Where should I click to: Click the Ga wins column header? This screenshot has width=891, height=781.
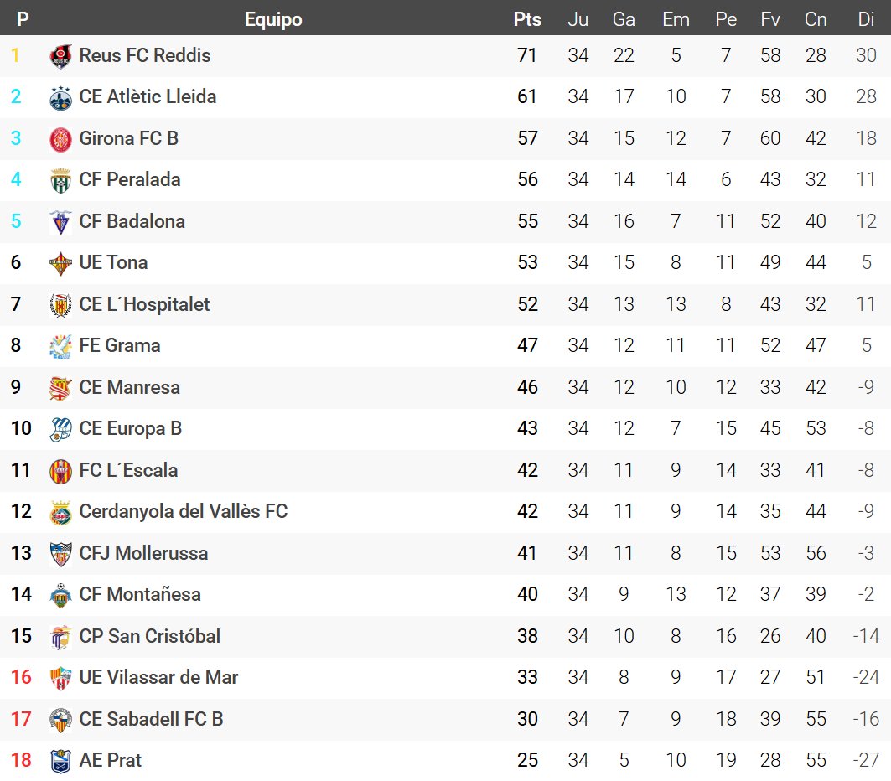click(x=624, y=19)
